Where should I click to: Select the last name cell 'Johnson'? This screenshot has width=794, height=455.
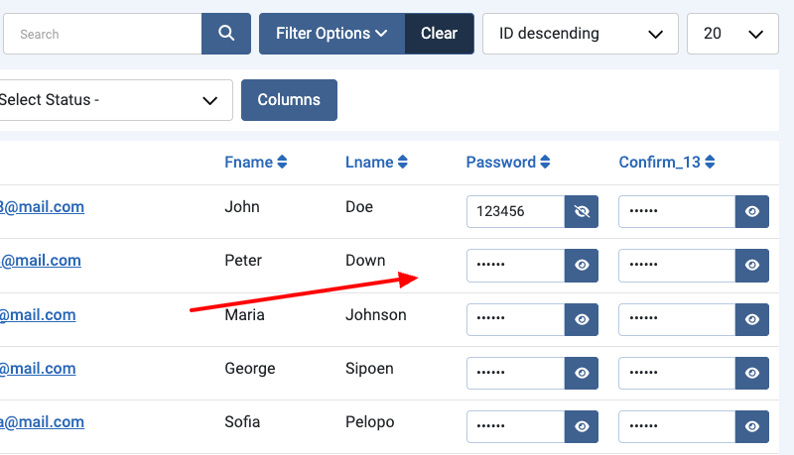(376, 315)
